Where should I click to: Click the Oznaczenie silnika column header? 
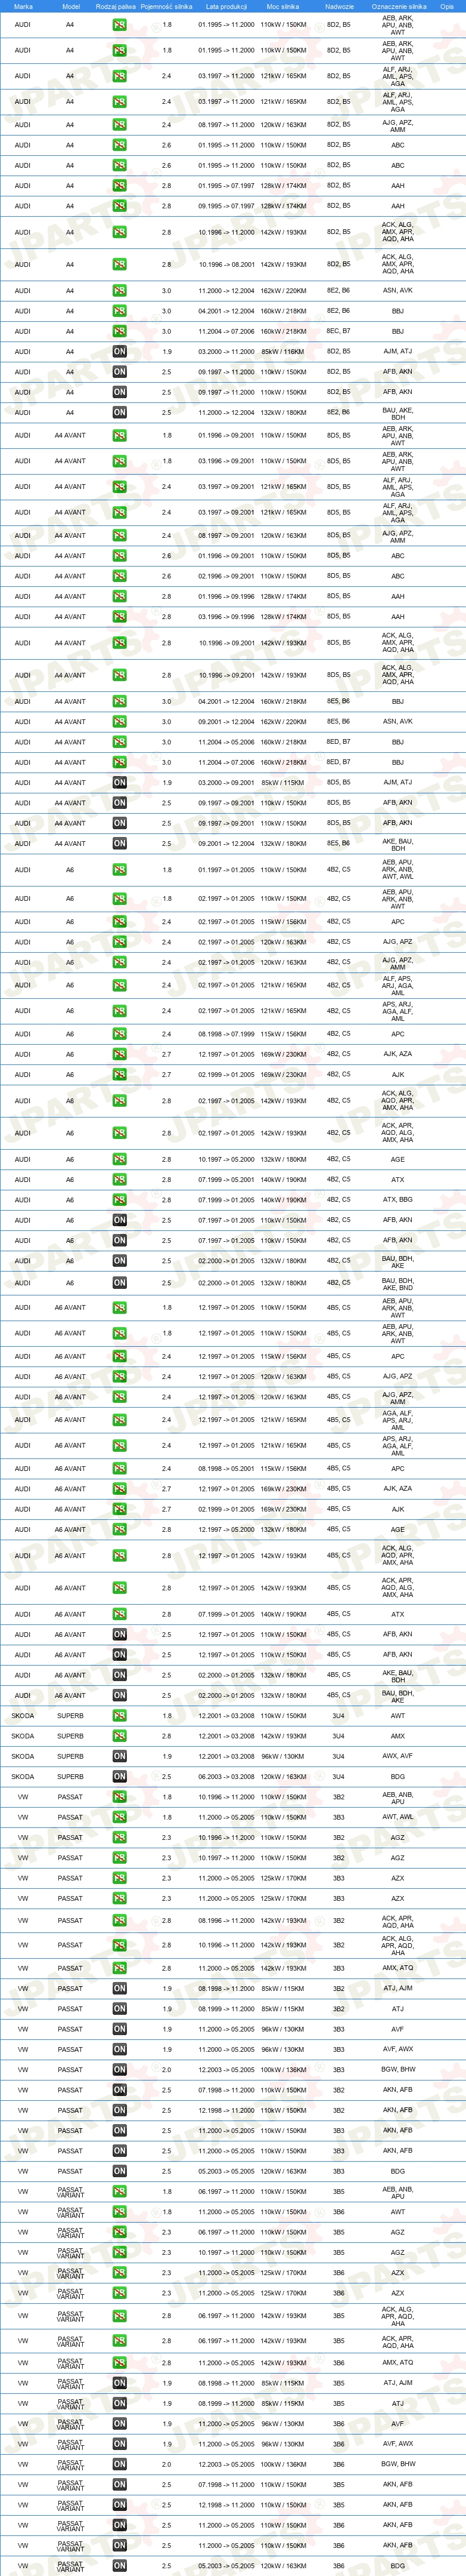[x=398, y=6]
